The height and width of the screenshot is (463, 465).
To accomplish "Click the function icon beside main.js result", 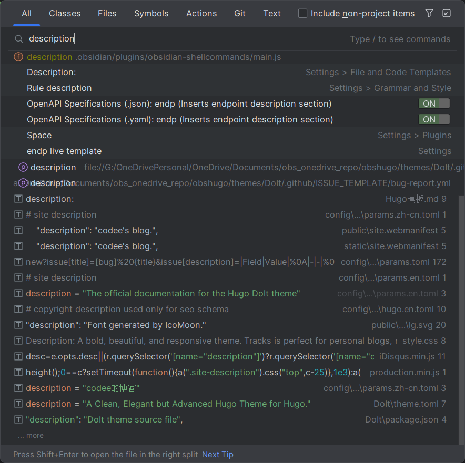I will (18, 57).
